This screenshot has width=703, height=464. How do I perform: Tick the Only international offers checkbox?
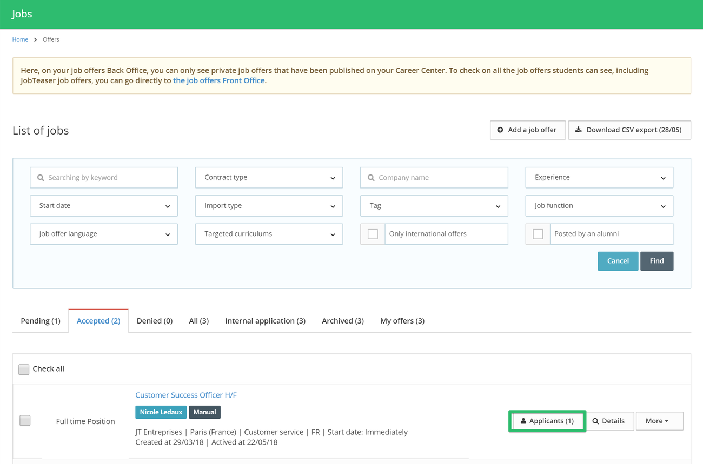click(373, 234)
